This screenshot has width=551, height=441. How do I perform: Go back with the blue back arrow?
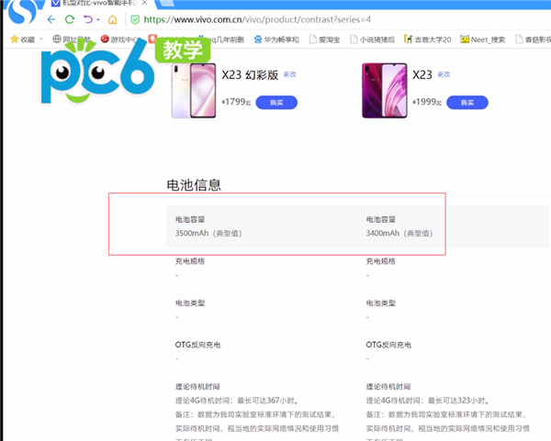click(x=51, y=19)
